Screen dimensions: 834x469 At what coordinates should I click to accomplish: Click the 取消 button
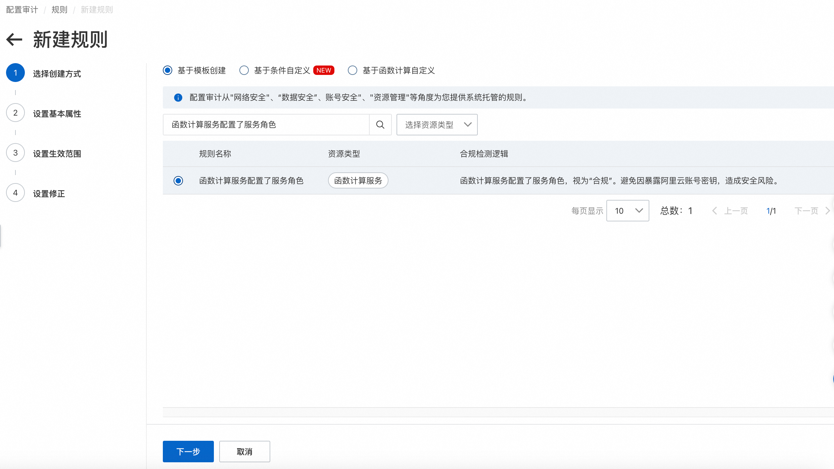(244, 451)
